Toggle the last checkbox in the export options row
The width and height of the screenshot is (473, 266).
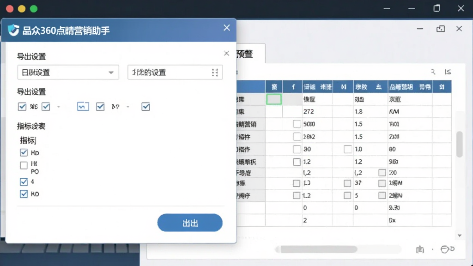click(146, 107)
